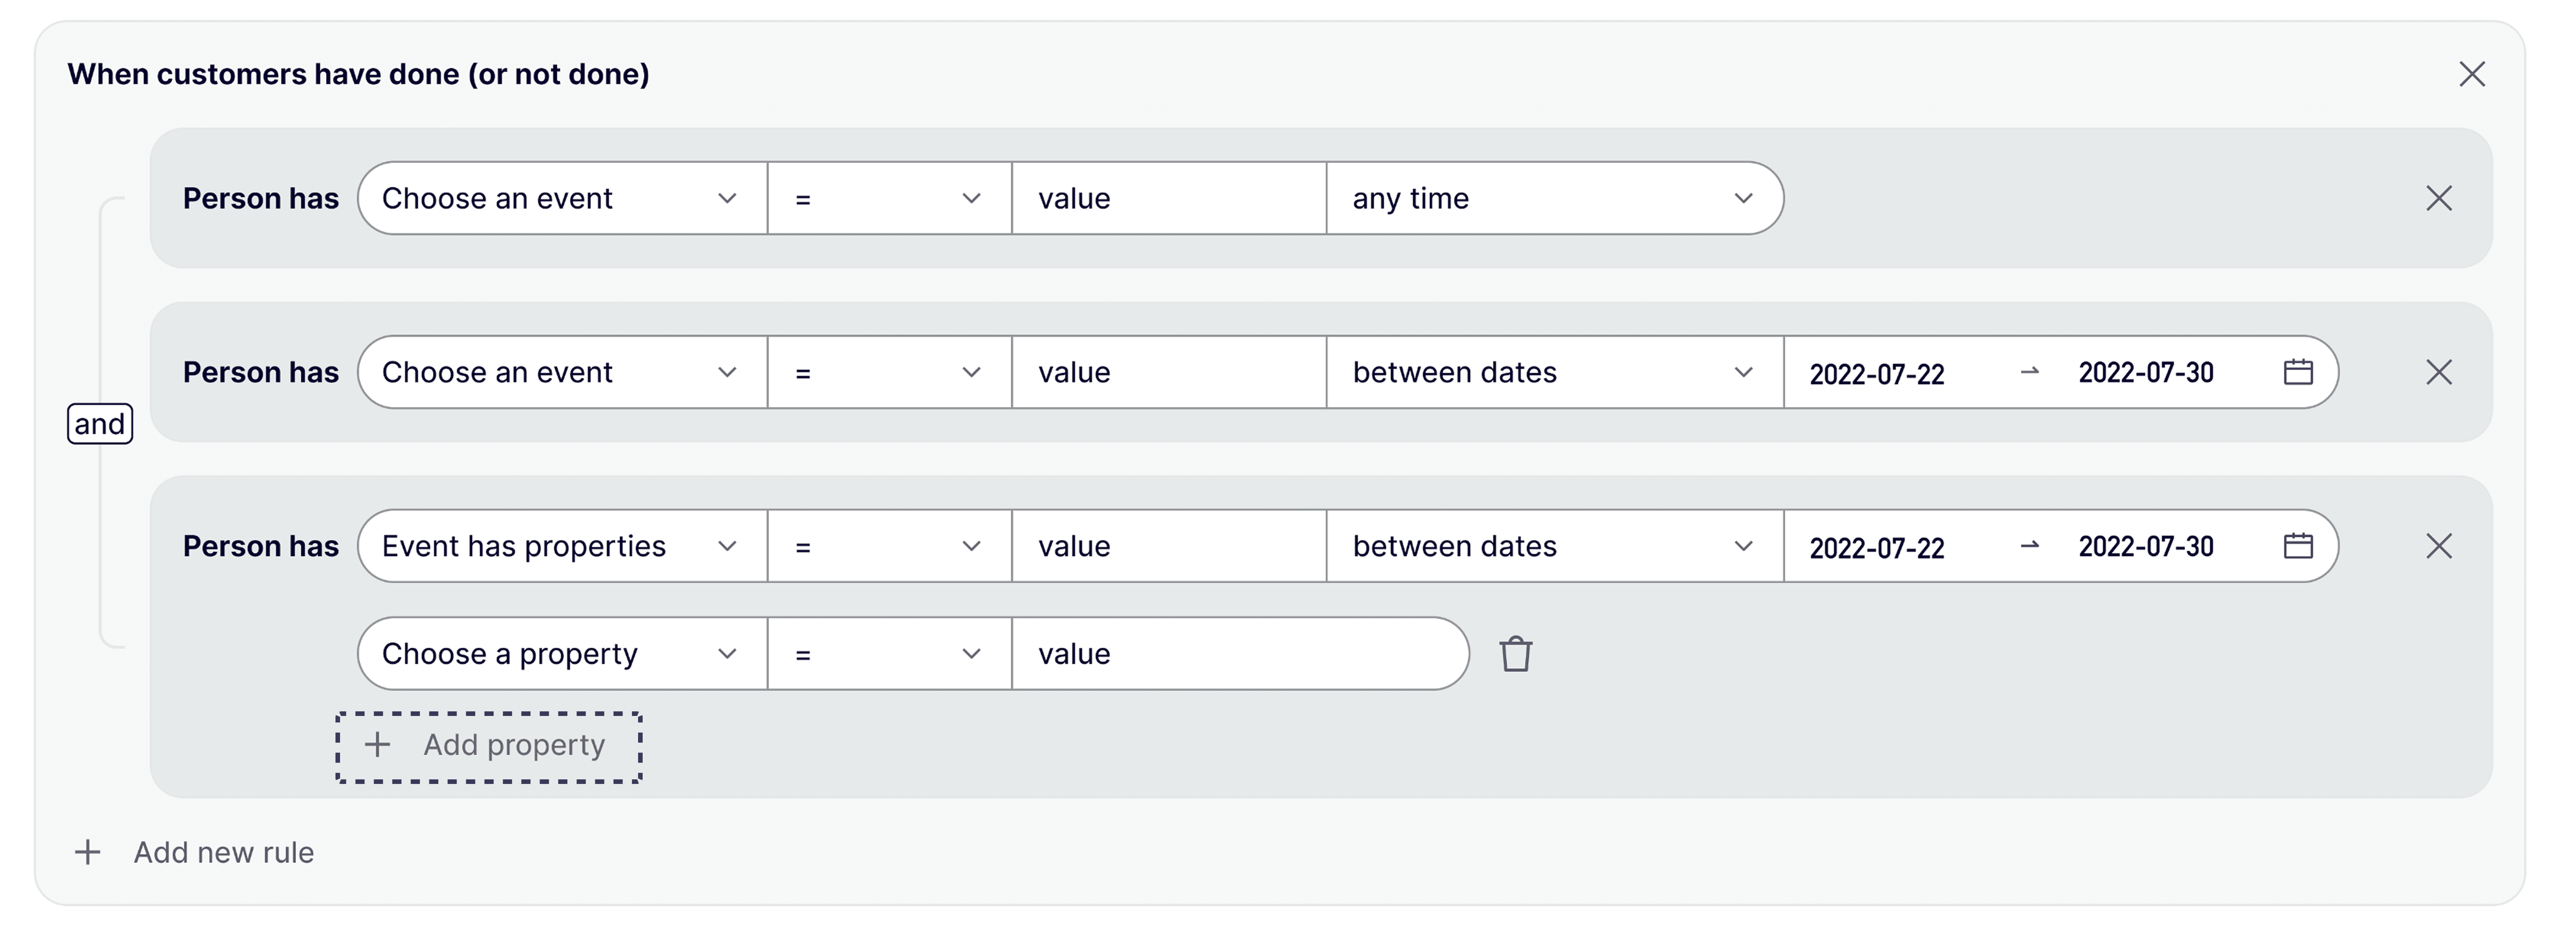Click the plus icon beside Add new rule
Image resolution: width=2576 pixels, height=936 pixels.
coord(88,852)
